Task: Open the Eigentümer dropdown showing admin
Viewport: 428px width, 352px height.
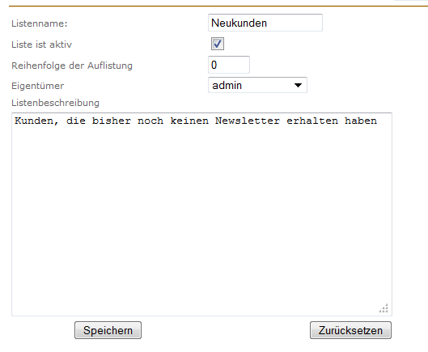Action: (257, 85)
